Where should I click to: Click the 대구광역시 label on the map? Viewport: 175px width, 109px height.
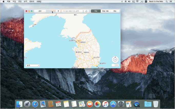coord(96,57)
